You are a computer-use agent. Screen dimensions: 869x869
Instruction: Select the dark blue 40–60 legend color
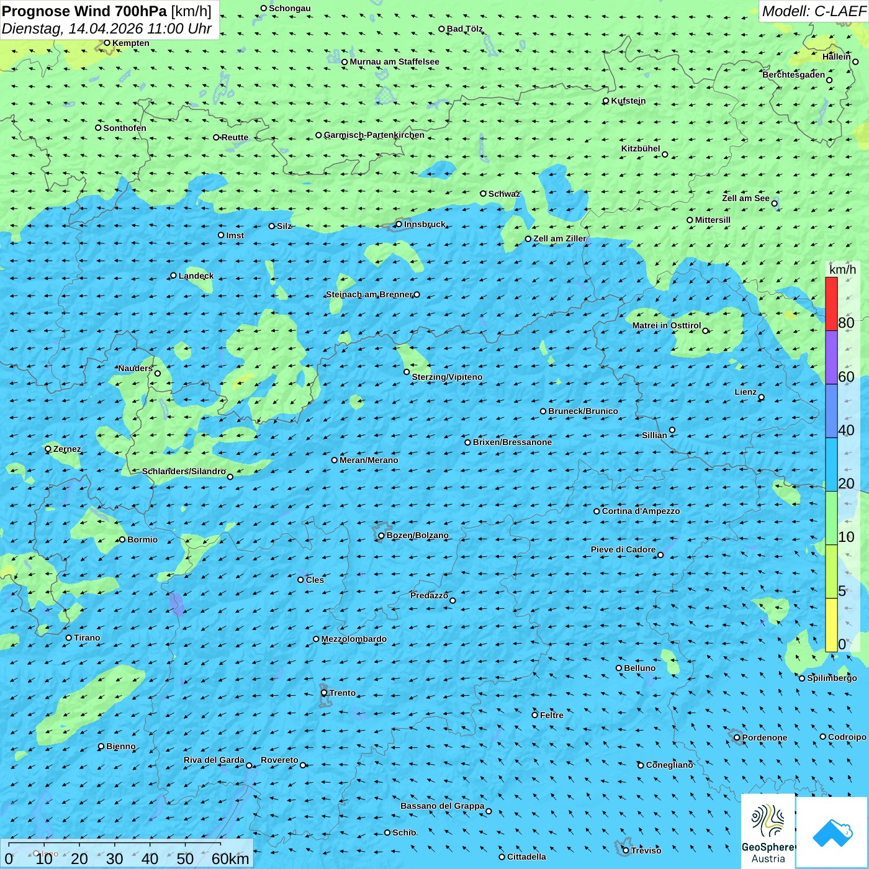click(x=831, y=411)
